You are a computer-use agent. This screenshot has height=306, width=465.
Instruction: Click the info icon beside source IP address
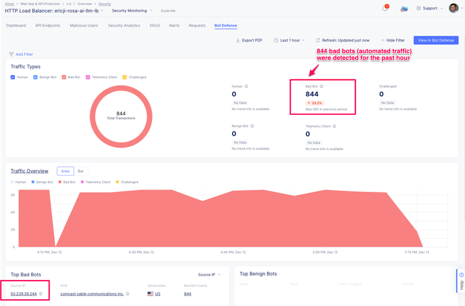(x=41, y=294)
